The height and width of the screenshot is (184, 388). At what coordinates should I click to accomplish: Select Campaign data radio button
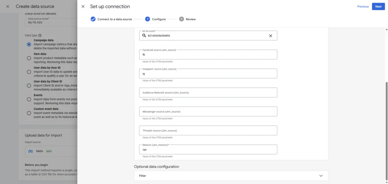tap(29, 44)
